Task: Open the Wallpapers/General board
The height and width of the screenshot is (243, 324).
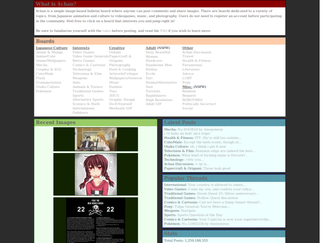Action: pyautogui.click(x=126, y=78)
